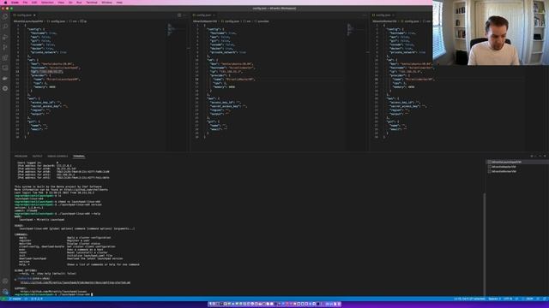Image resolution: width=549 pixels, height=308 pixels.
Task: Open the new terminal plus icon
Action: coord(532,156)
